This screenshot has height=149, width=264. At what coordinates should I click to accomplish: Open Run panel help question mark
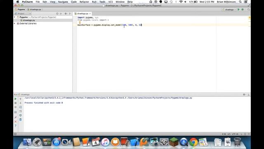tap(16, 126)
